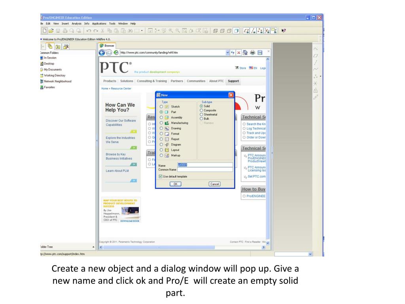Click the browser address URL field
405x304 pixels.
pyautogui.click(x=172, y=53)
